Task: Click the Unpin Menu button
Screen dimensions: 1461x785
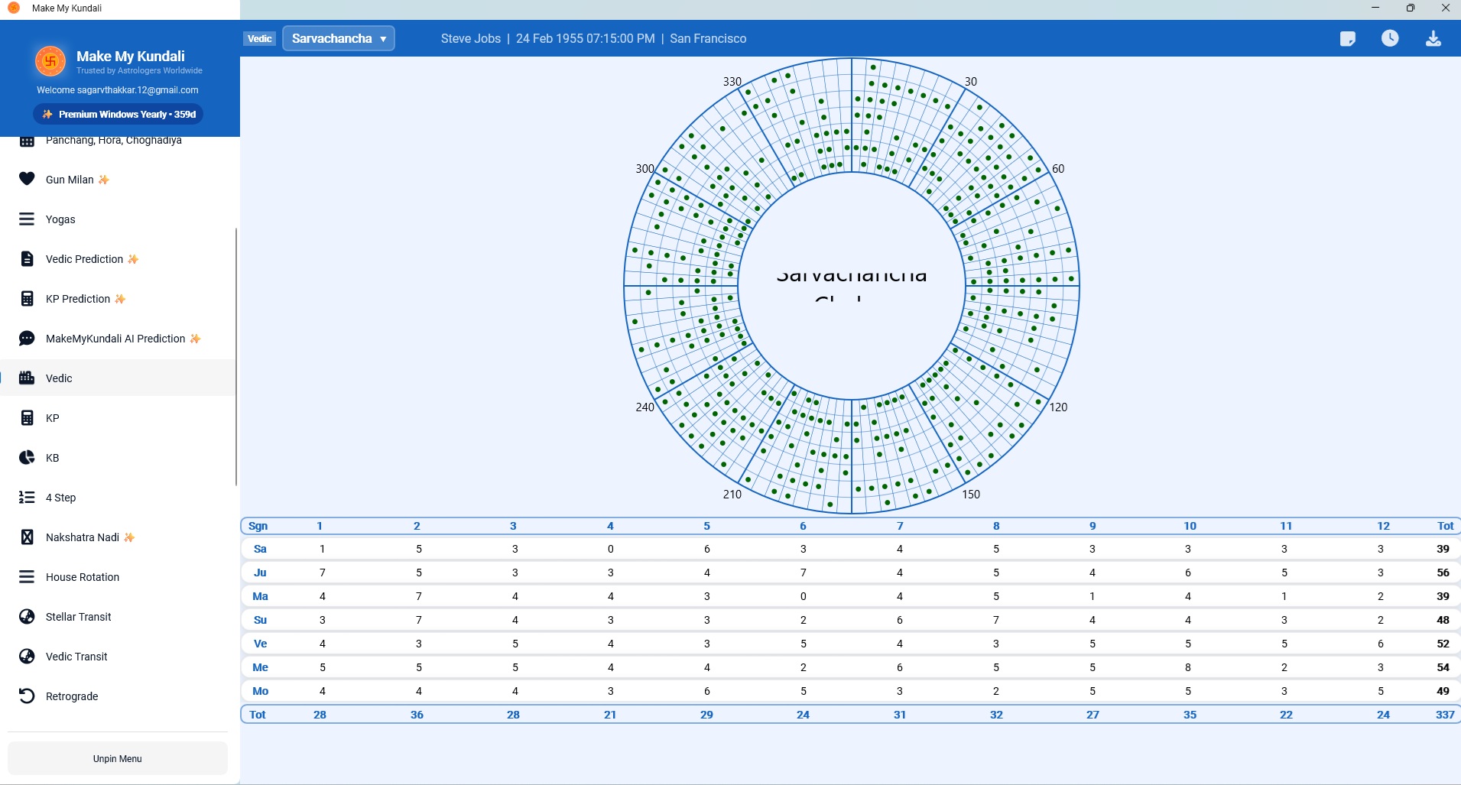Action: (x=118, y=759)
